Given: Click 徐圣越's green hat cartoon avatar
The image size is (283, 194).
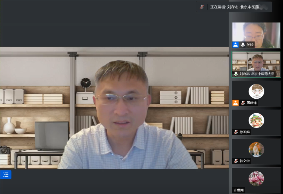Looking at the screenshot, I should pos(256,120).
